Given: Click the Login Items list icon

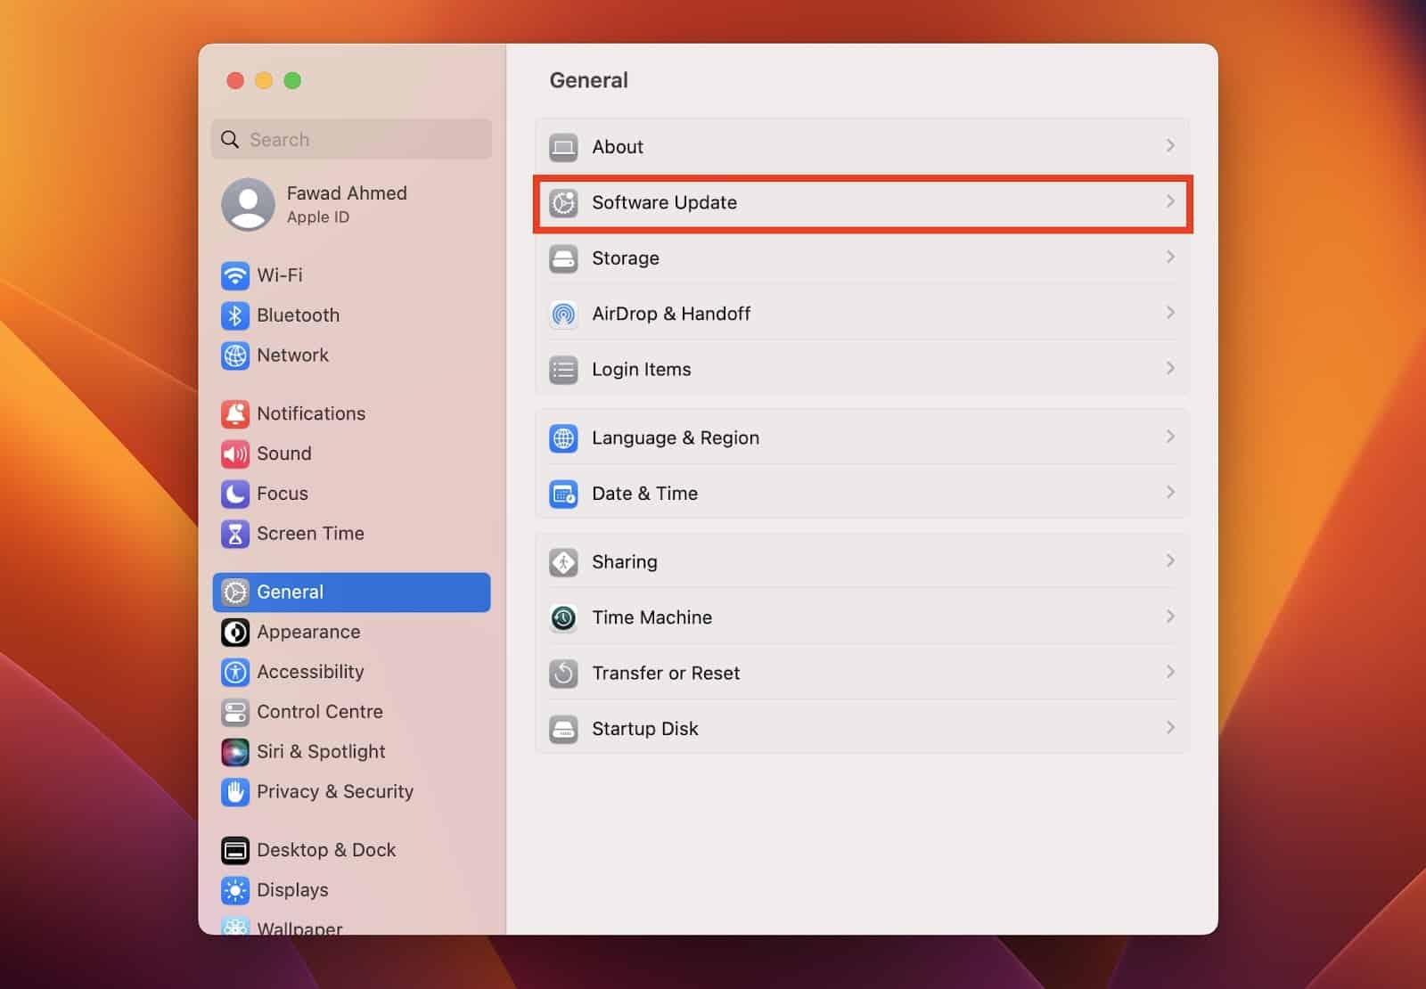Looking at the screenshot, I should (x=563, y=370).
